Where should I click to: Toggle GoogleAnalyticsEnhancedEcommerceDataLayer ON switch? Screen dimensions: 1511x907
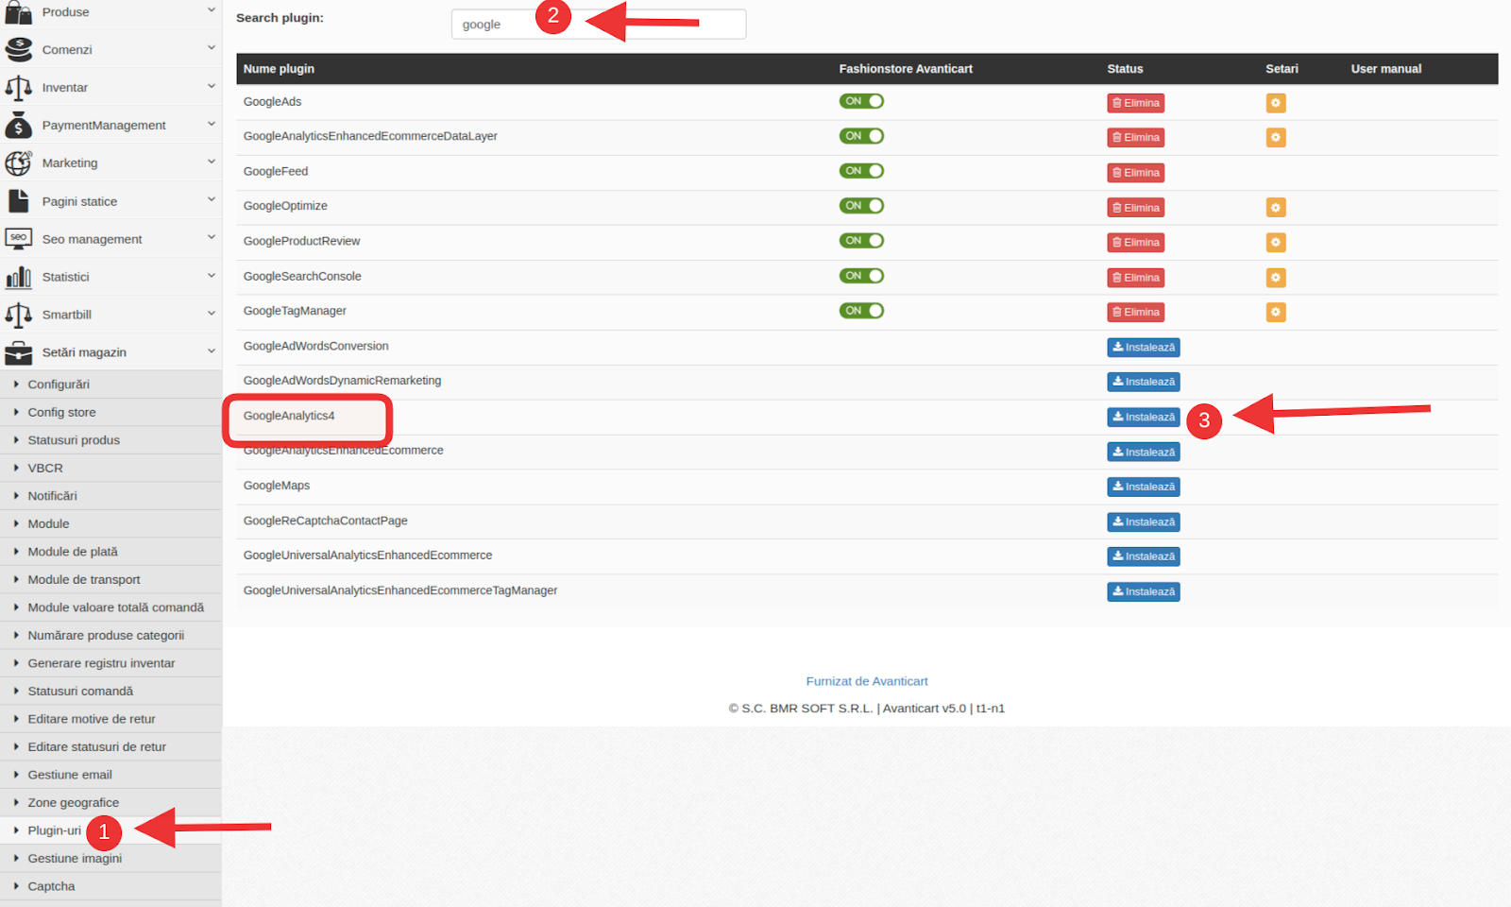[x=861, y=136]
